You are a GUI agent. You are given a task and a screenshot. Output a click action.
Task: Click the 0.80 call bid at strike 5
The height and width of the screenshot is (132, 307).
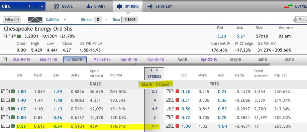(21, 118)
